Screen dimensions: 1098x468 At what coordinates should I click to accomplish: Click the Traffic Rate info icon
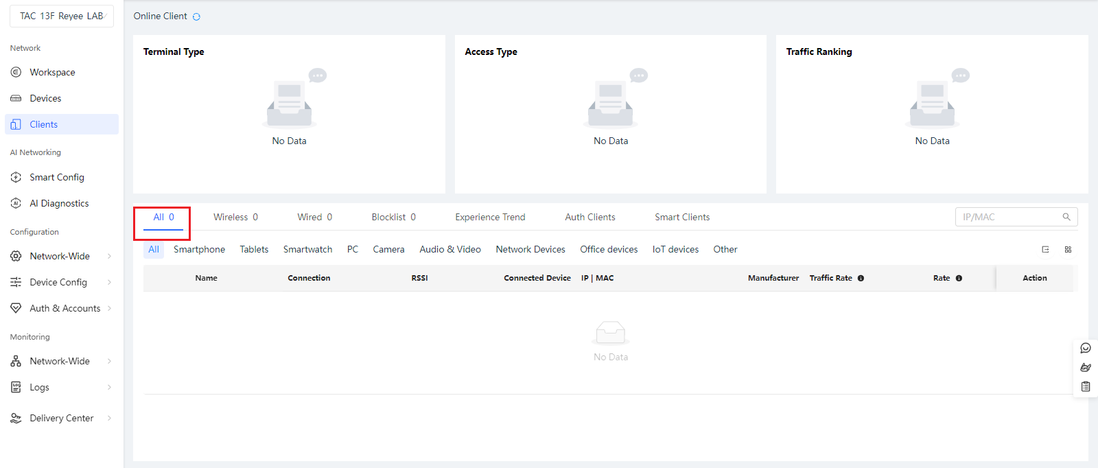[x=861, y=279]
